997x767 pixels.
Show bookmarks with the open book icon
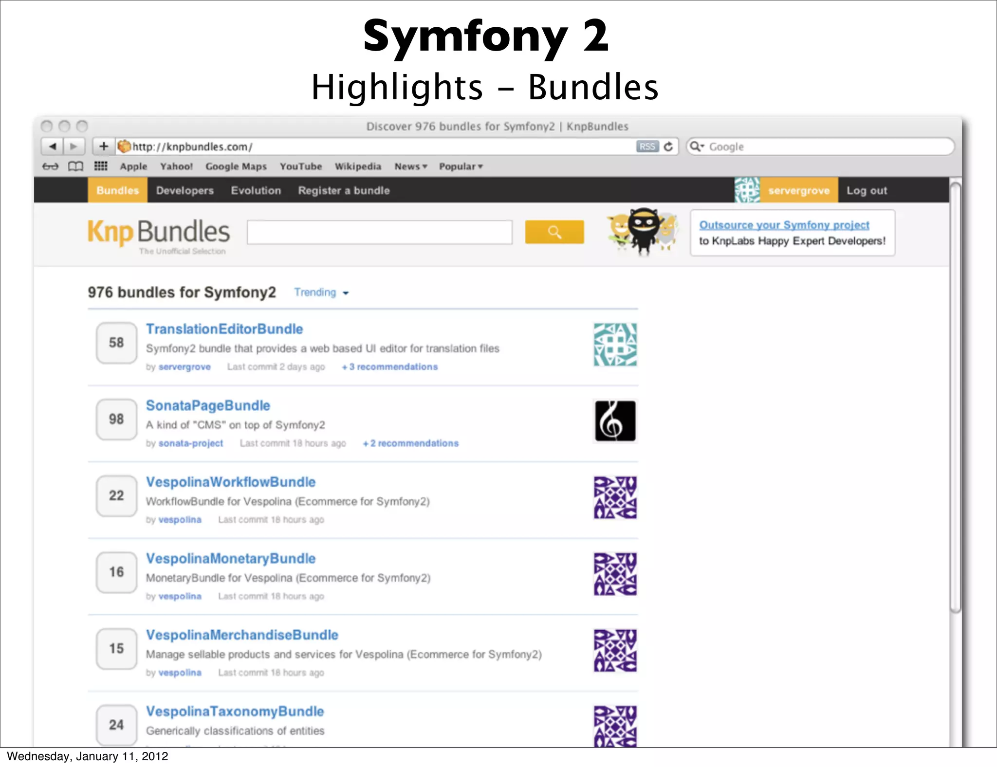click(x=75, y=166)
